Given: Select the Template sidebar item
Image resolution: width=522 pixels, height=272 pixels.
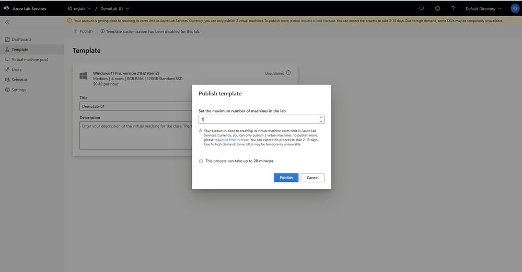Looking at the screenshot, I should point(32,50).
